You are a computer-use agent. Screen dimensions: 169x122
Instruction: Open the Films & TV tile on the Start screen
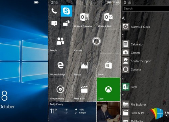[84, 89]
